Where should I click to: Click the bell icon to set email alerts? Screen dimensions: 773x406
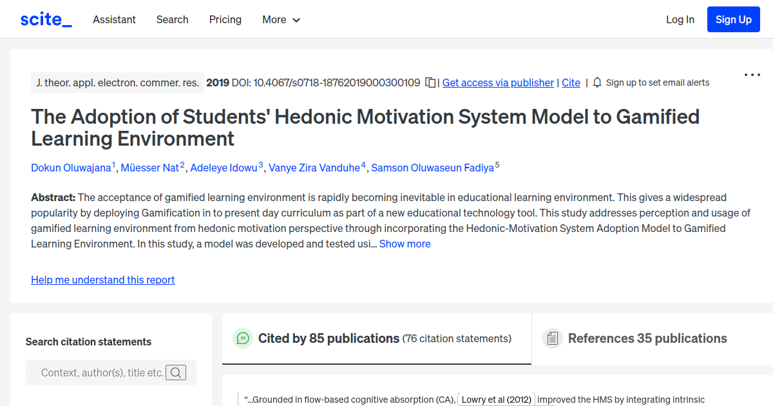[x=597, y=82]
